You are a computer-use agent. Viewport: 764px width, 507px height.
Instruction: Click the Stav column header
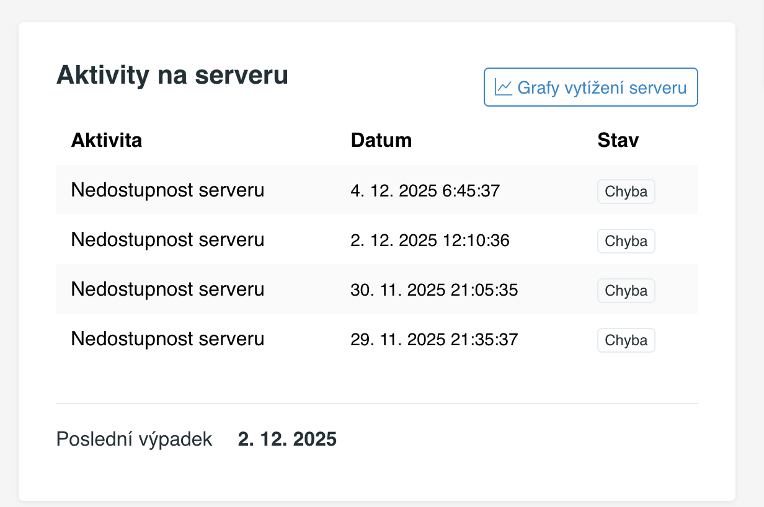click(618, 140)
